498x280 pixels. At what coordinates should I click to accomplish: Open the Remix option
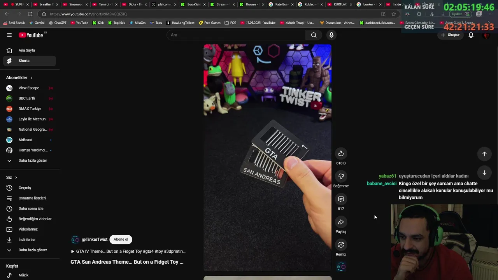tap(341, 245)
